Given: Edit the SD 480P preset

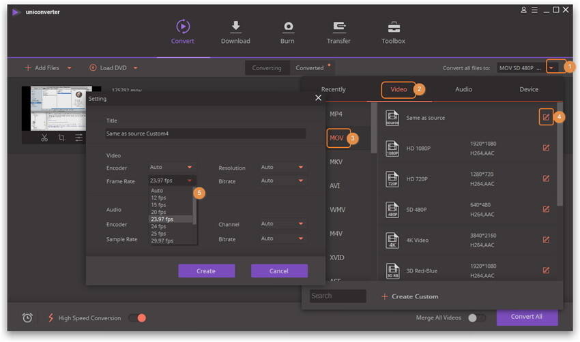Looking at the screenshot, I should coord(546,209).
